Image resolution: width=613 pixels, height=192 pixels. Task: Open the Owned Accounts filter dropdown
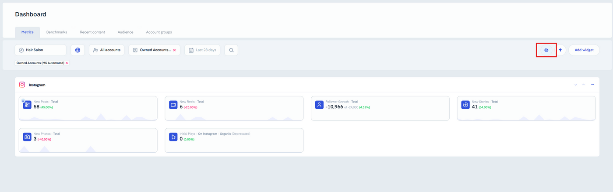154,50
